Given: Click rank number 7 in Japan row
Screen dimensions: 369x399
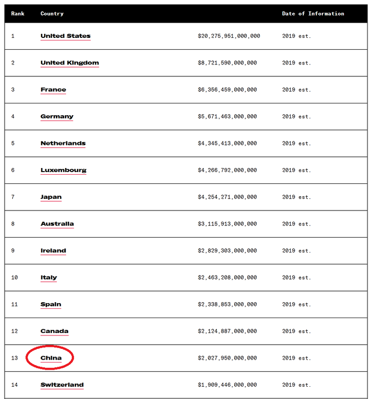Looking at the screenshot, I should (x=13, y=197).
